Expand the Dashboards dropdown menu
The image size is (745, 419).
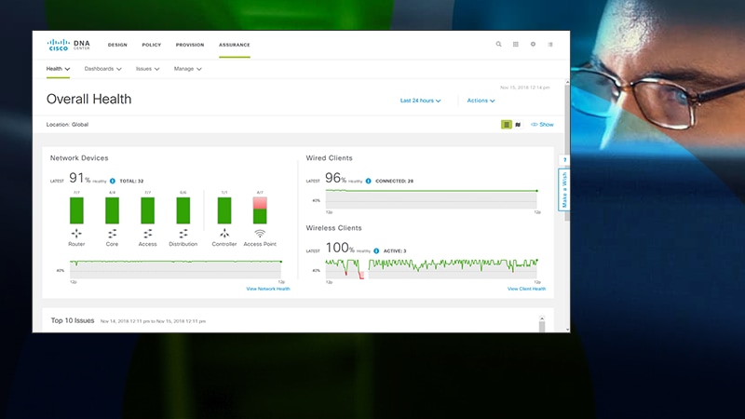pyautogui.click(x=103, y=69)
